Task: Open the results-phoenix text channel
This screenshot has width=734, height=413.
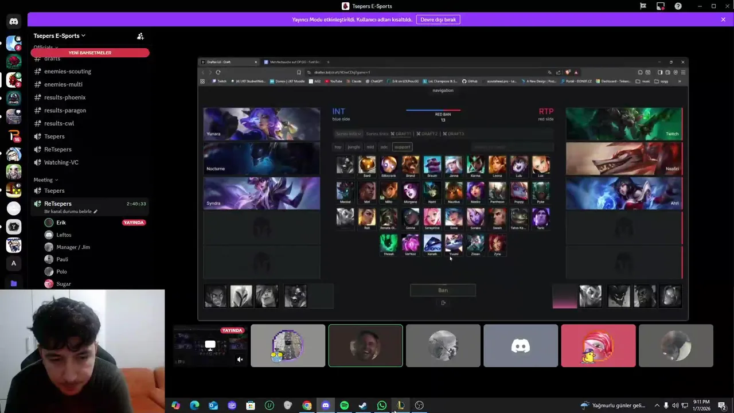Action: (x=65, y=98)
